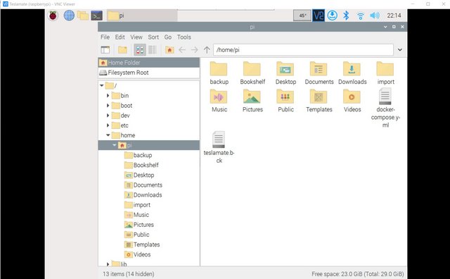Go to parent folder with up arrow
This screenshot has width=450, height=279.
(x=207, y=50)
